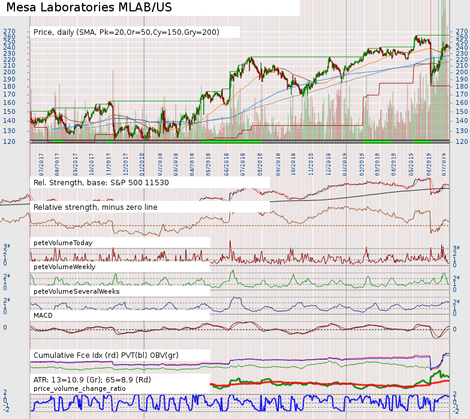Click the 'ATR: 13=10.9 (Gr); 65=8.9 (Rd)' label

coord(92,380)
